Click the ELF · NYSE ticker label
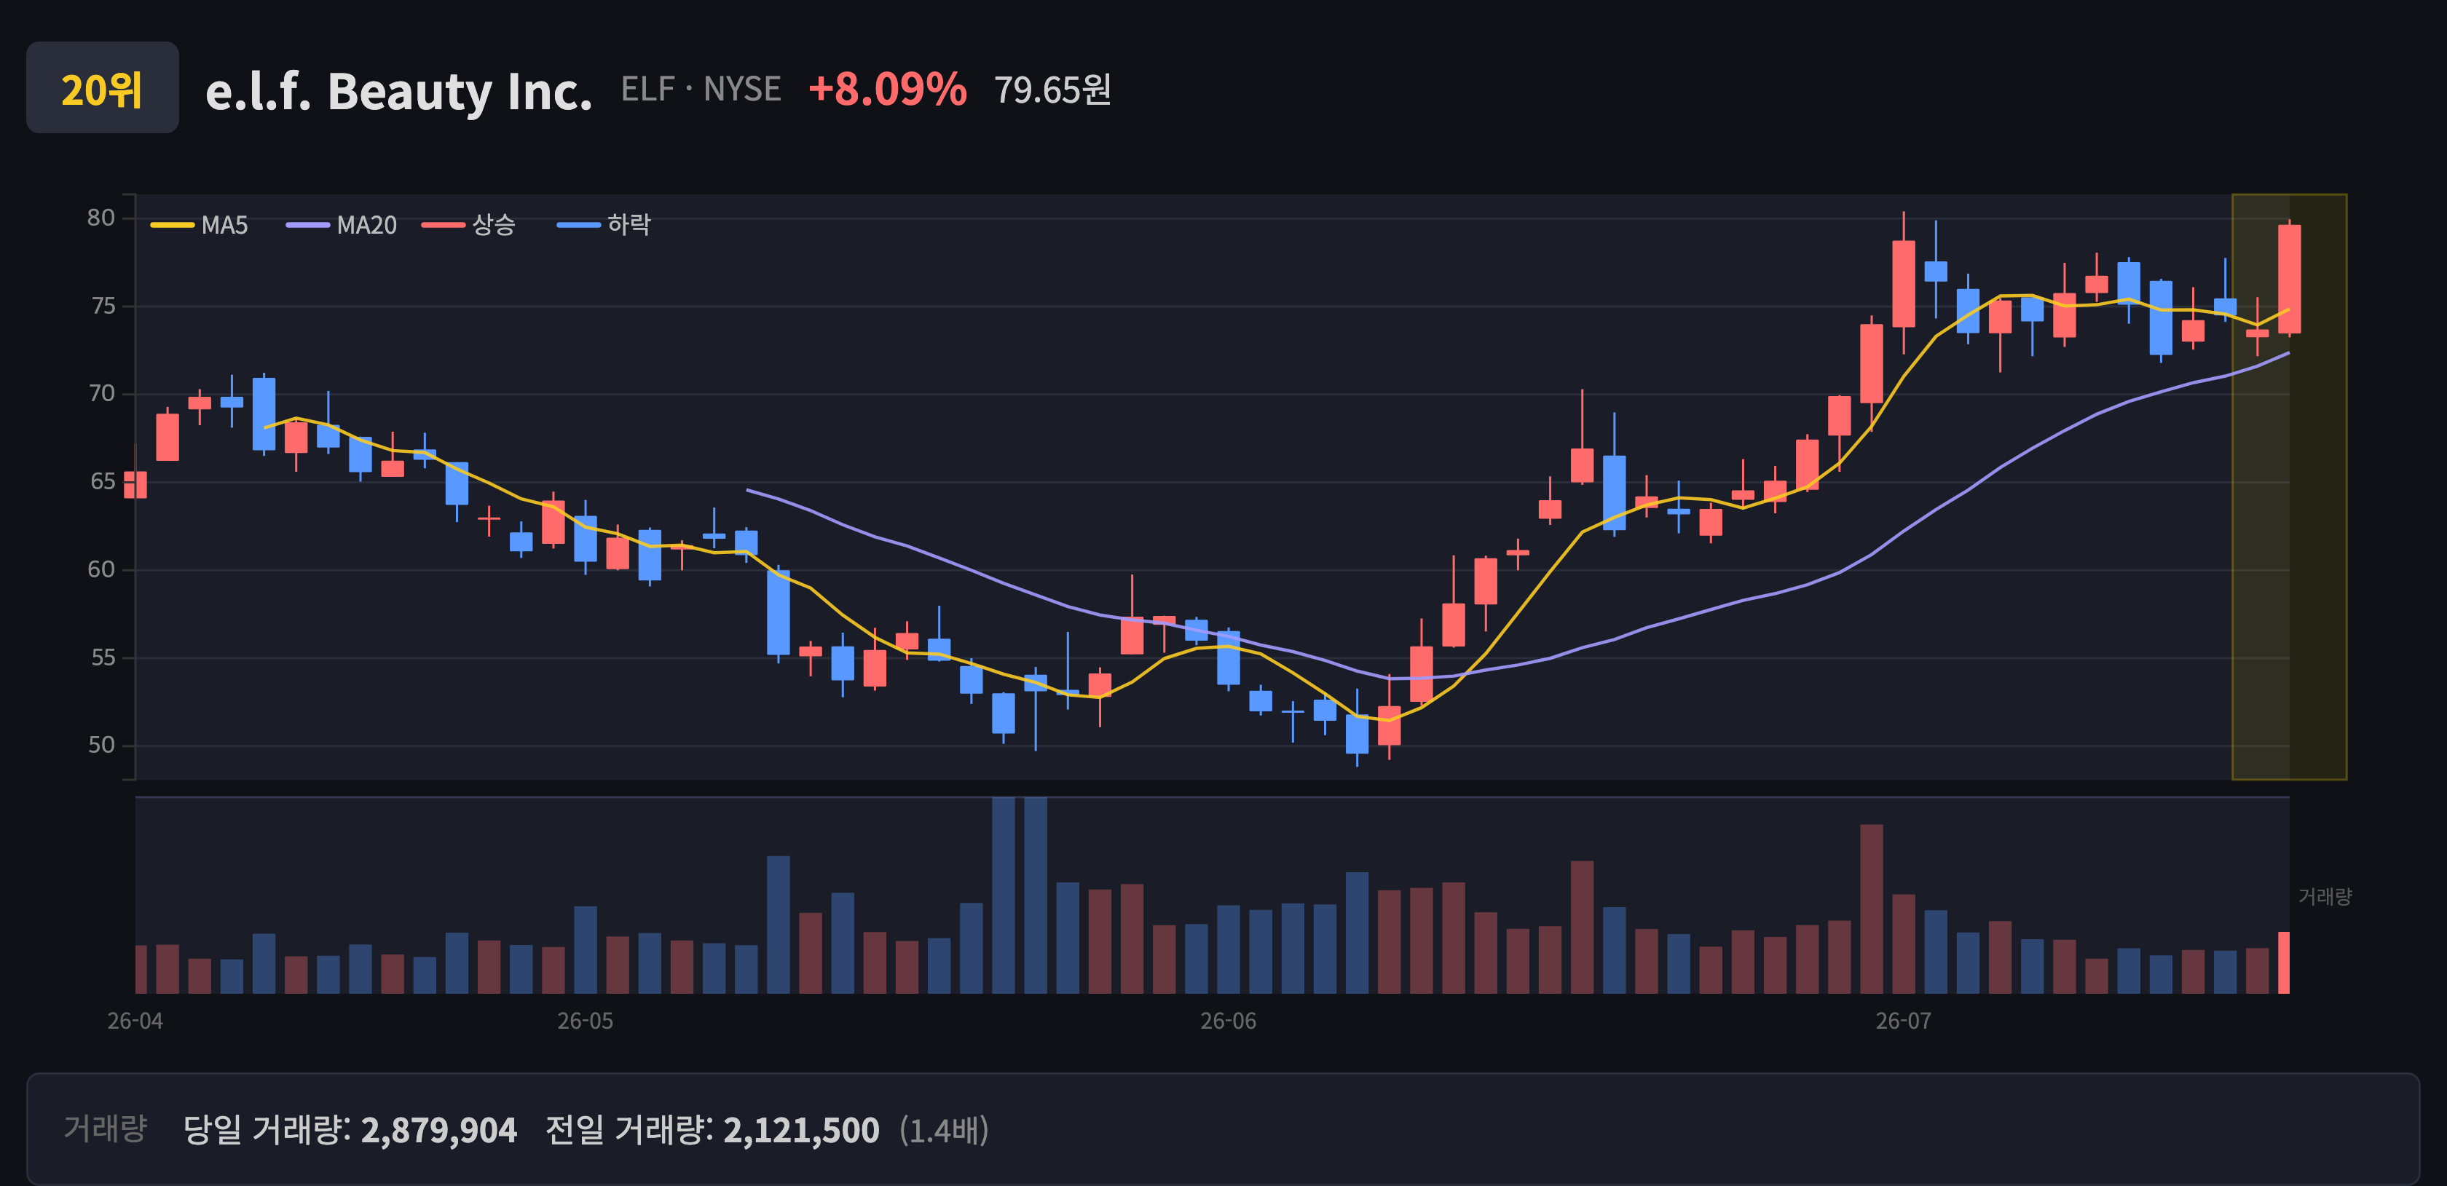 coord(701,90)
